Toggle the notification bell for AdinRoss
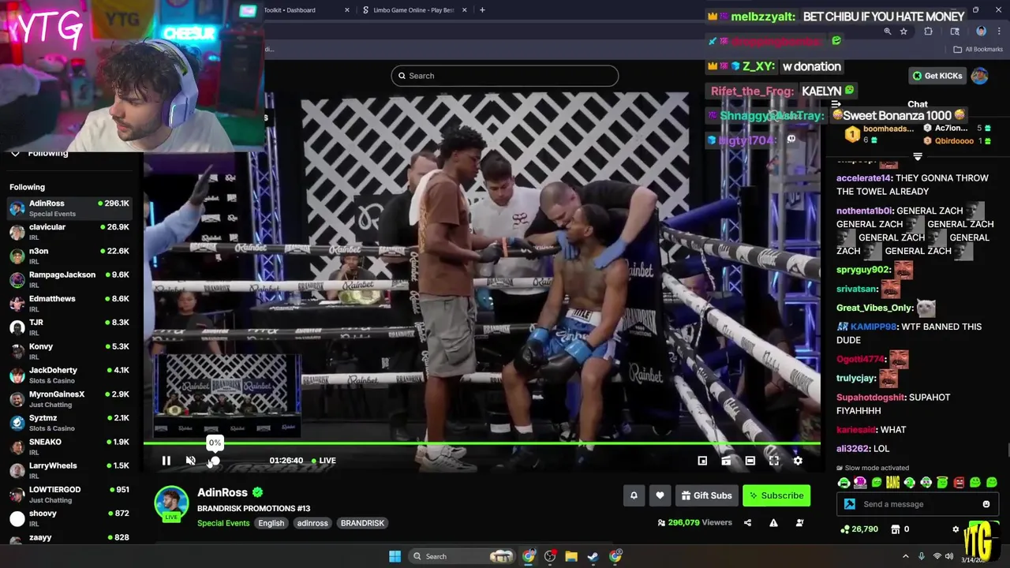This screenshot has height=568, width=1010. click(633, 495)
